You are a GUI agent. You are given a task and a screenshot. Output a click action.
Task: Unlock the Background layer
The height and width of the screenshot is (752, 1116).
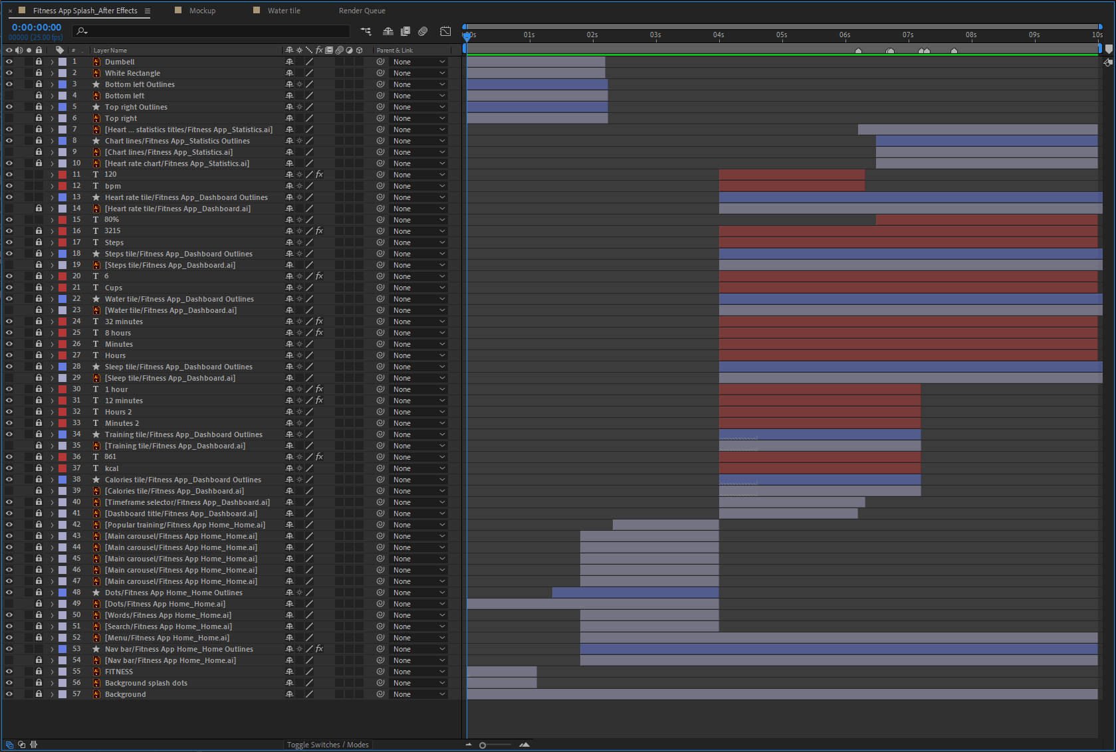coord(38,694)
